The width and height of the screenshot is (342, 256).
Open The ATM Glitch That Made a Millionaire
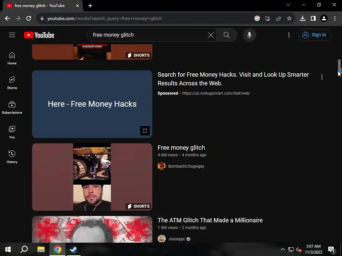pos(210,220)
